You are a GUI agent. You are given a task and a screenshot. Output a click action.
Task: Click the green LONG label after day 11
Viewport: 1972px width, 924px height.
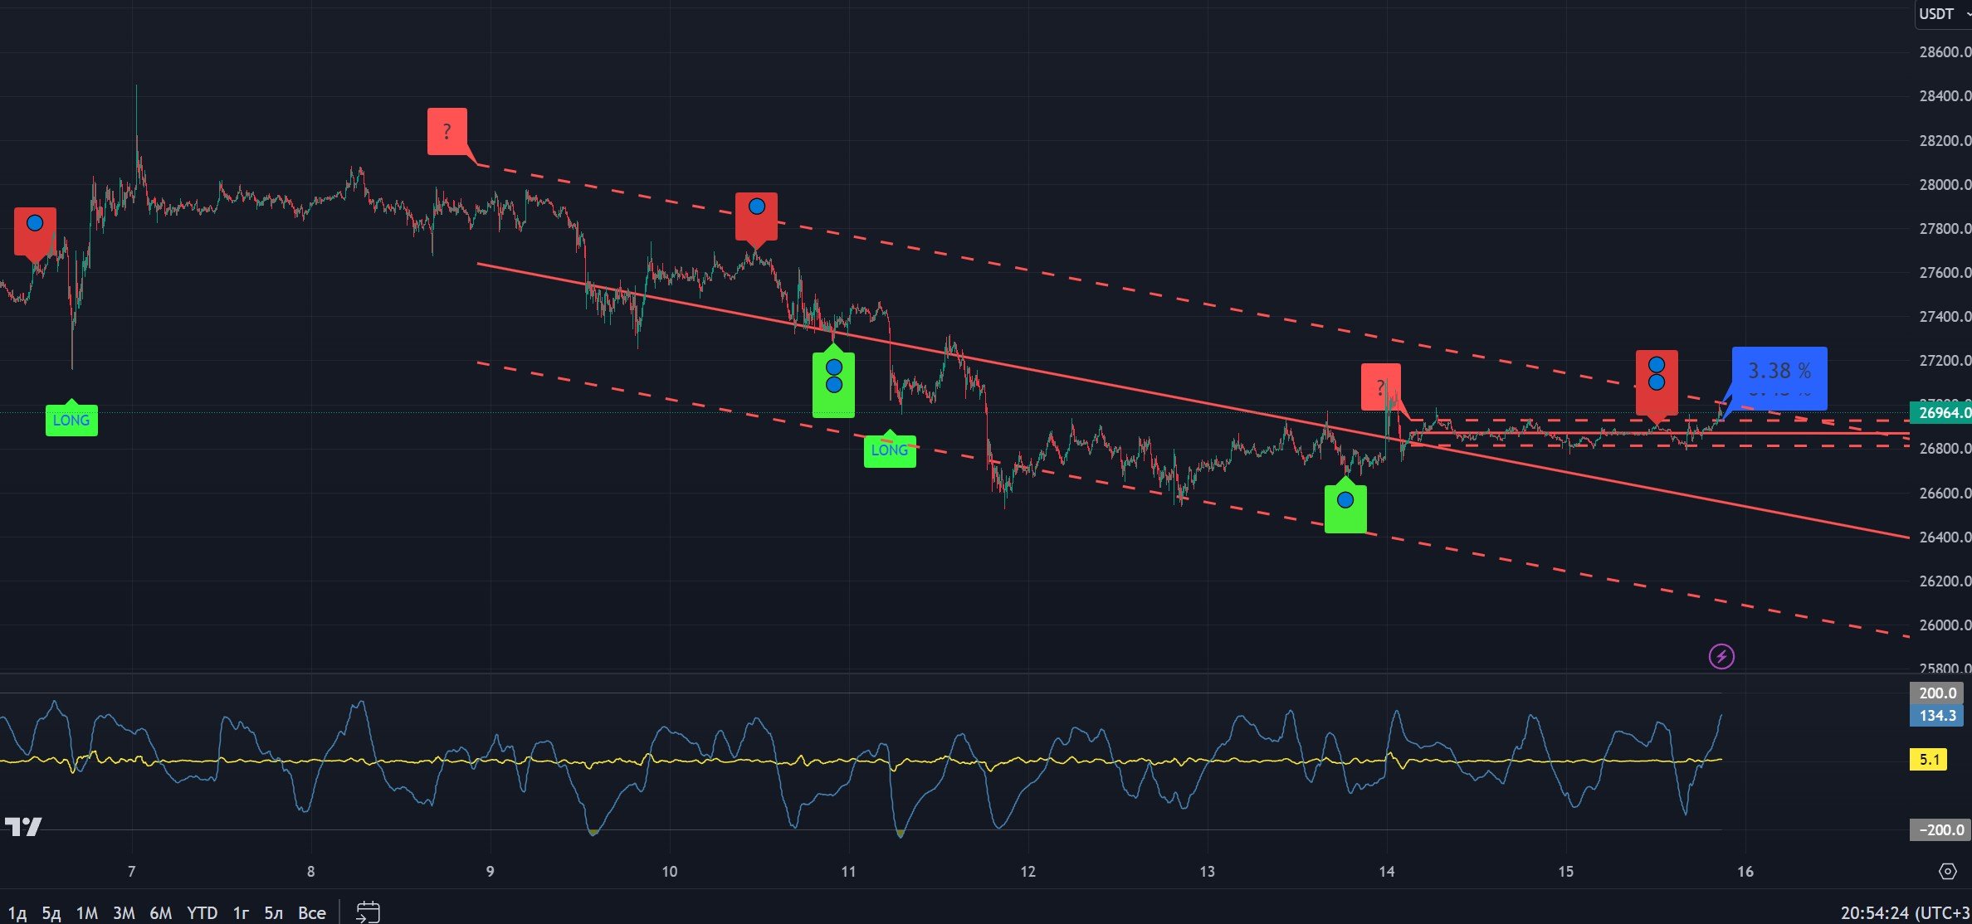click(x=890, y=450)
